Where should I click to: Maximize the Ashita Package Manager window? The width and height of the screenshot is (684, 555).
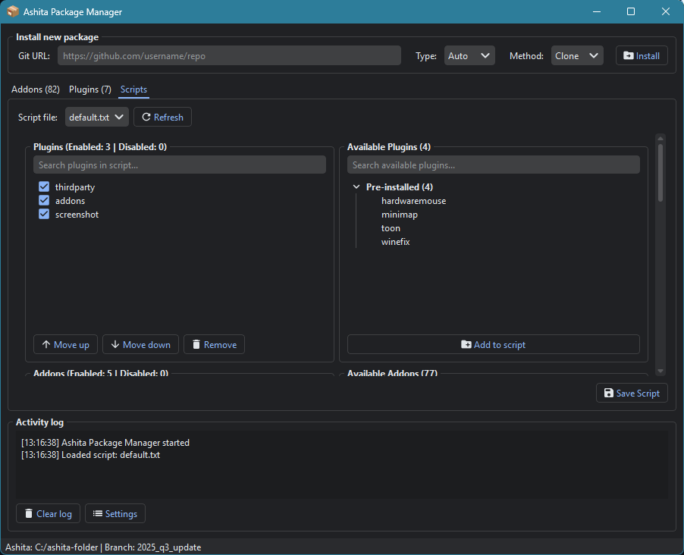(x=631, y=11)
